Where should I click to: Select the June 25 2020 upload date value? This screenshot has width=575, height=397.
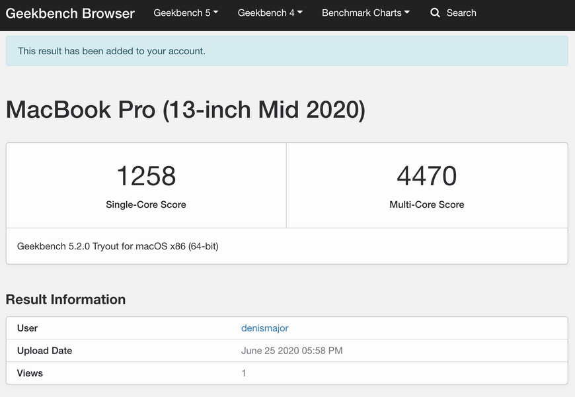[291, 351]
